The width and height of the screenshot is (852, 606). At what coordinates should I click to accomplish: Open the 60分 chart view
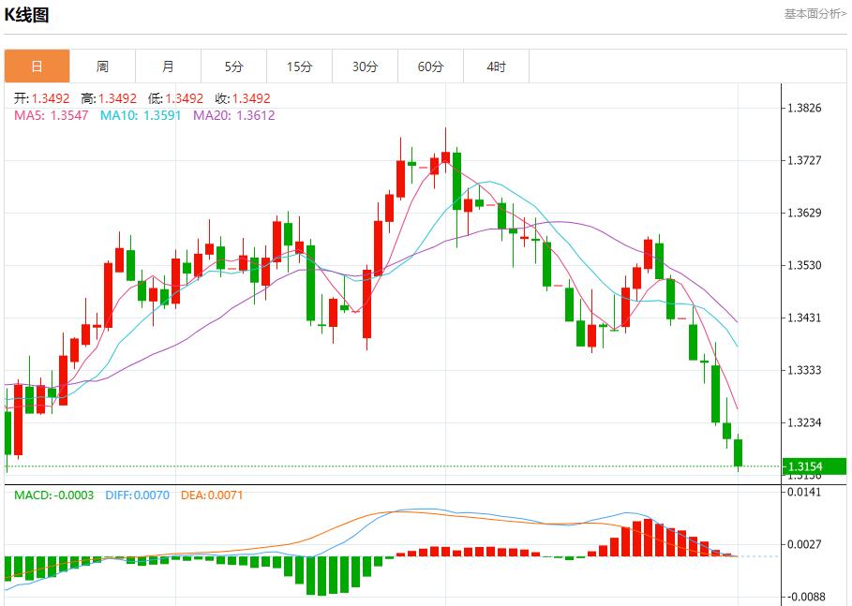tap(431, 66)
